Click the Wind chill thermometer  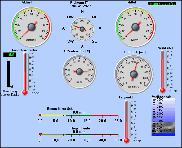coord(162,71)
